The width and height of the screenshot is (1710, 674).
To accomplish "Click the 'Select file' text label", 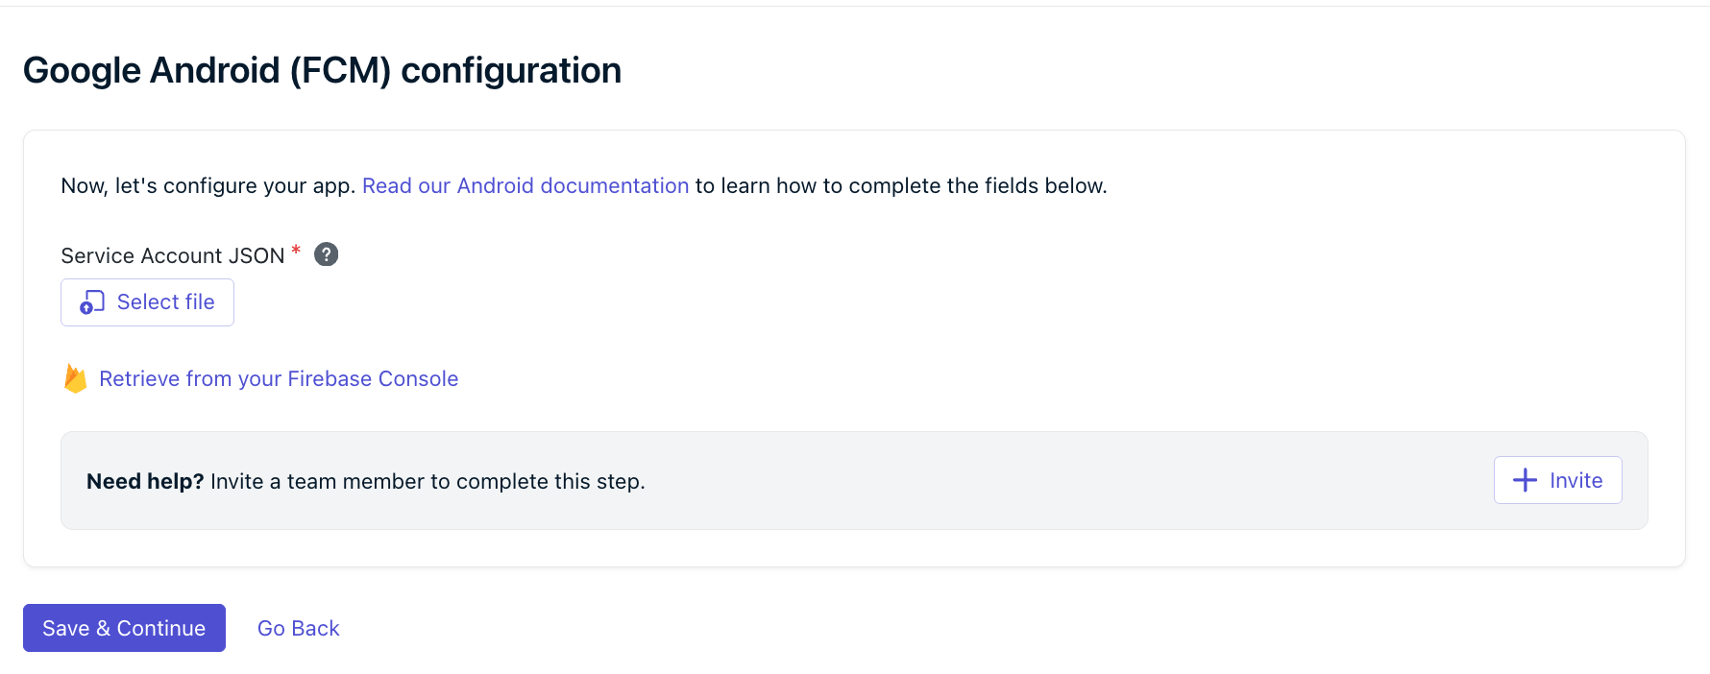I will coord(166,301).
